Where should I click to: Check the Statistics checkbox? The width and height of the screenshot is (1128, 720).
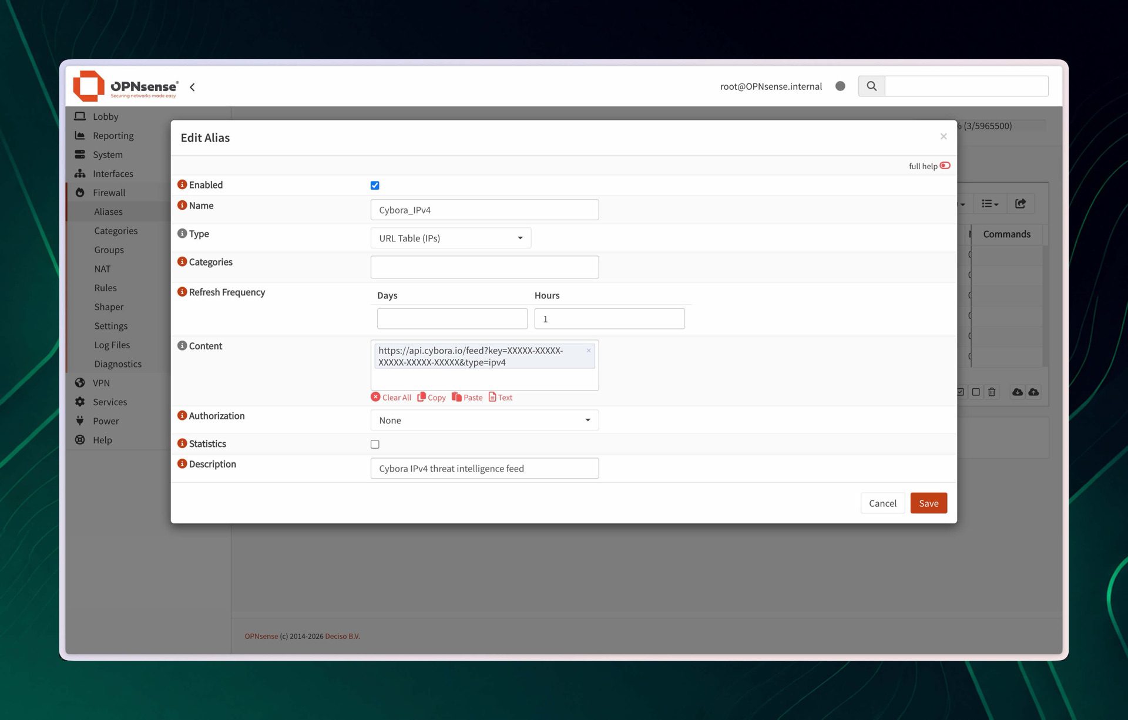(x=375, y=445)
